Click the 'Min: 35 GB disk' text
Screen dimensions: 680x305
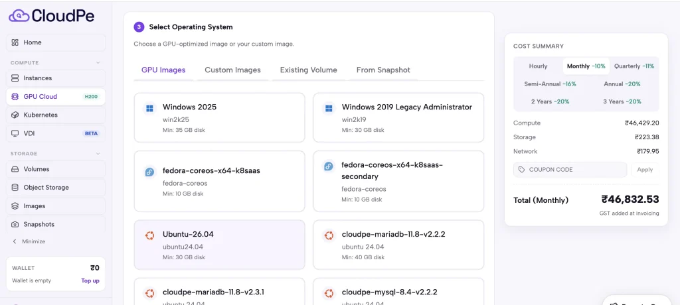pos(183,130)
